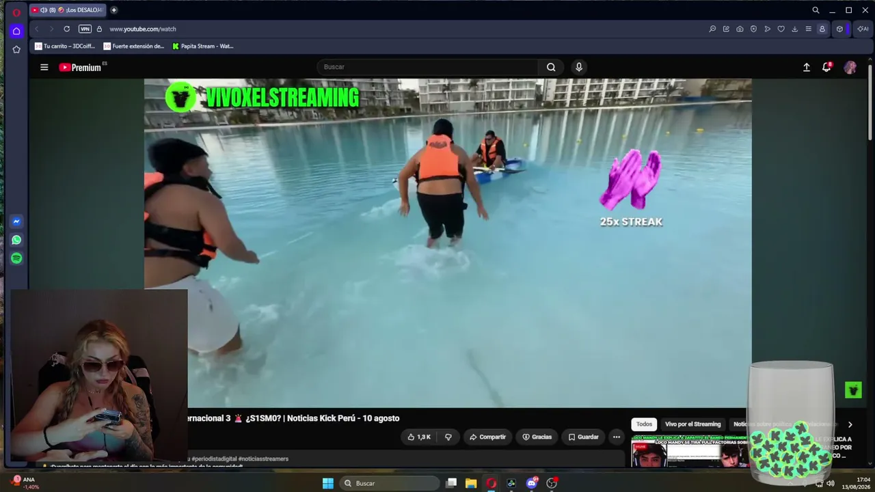Click the 'Gracias' button

(537, 437)
